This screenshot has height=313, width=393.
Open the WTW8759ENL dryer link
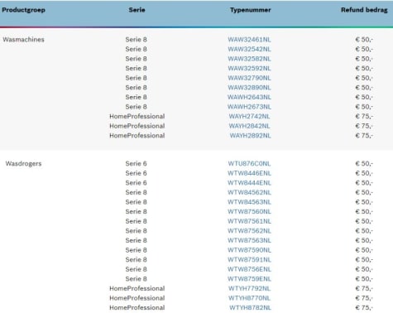coord(249,279)
